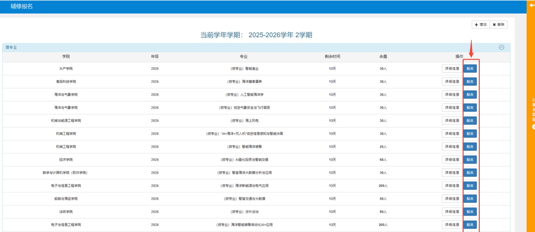Click the arrow icon on the orange sidebar
The image size is (535, 232).
pyautogui.click(x=532, y=5)
